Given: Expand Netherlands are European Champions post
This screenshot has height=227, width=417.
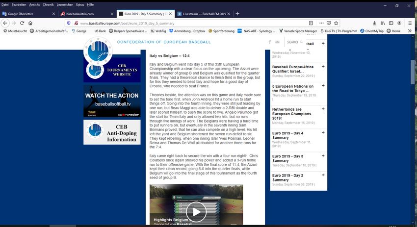Looking at the screenshot, I should (323, 109).
